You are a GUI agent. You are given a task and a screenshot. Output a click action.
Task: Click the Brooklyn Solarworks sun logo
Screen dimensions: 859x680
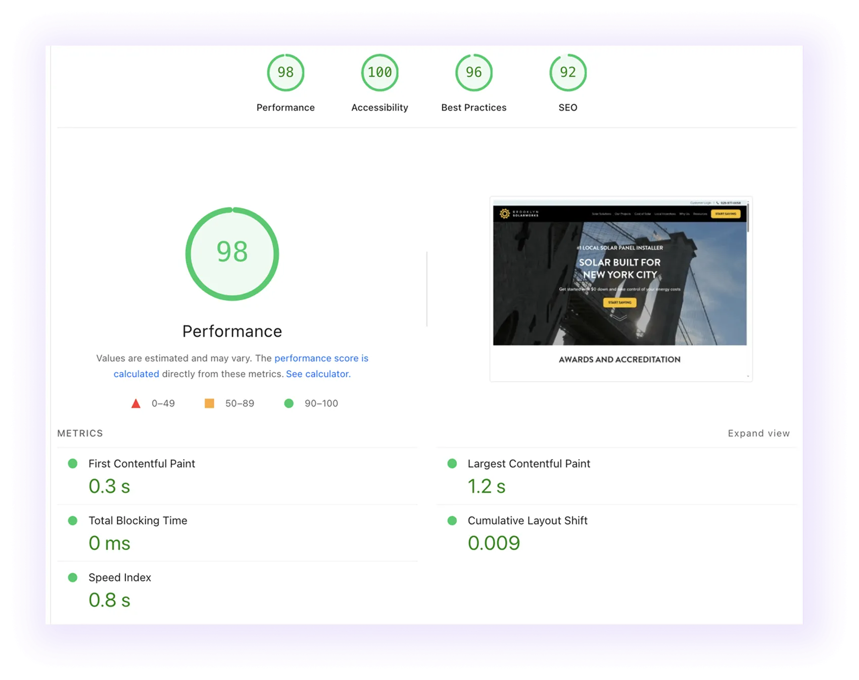(x=505, y=213)
